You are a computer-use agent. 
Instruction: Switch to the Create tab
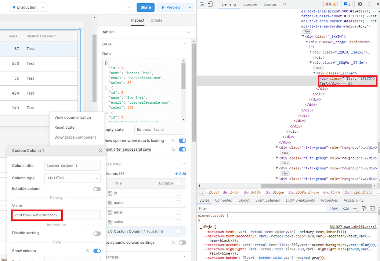tap(156, 21)
